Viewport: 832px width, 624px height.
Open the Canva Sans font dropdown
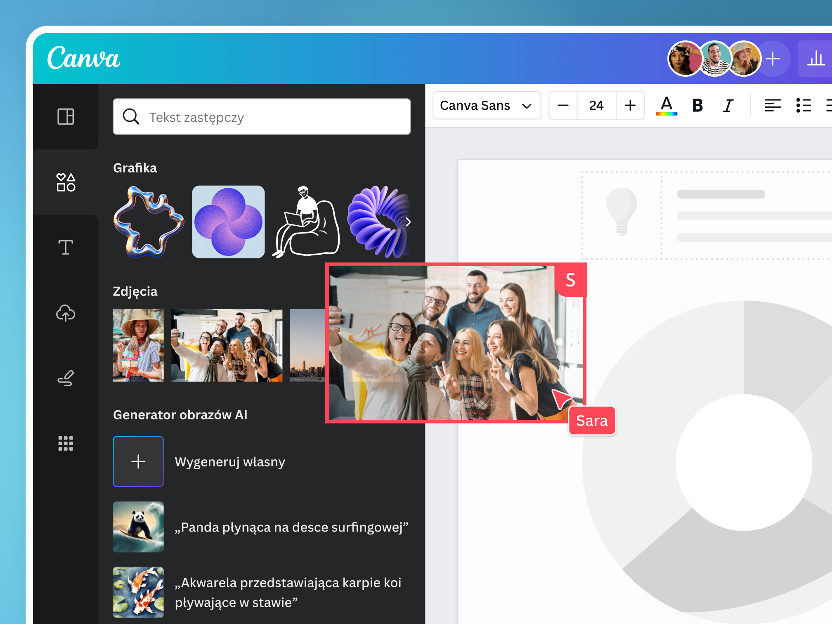[487, 106]
